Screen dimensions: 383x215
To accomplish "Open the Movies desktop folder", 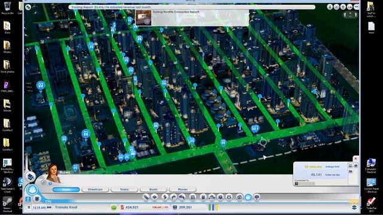I will (x=7, y=105).
